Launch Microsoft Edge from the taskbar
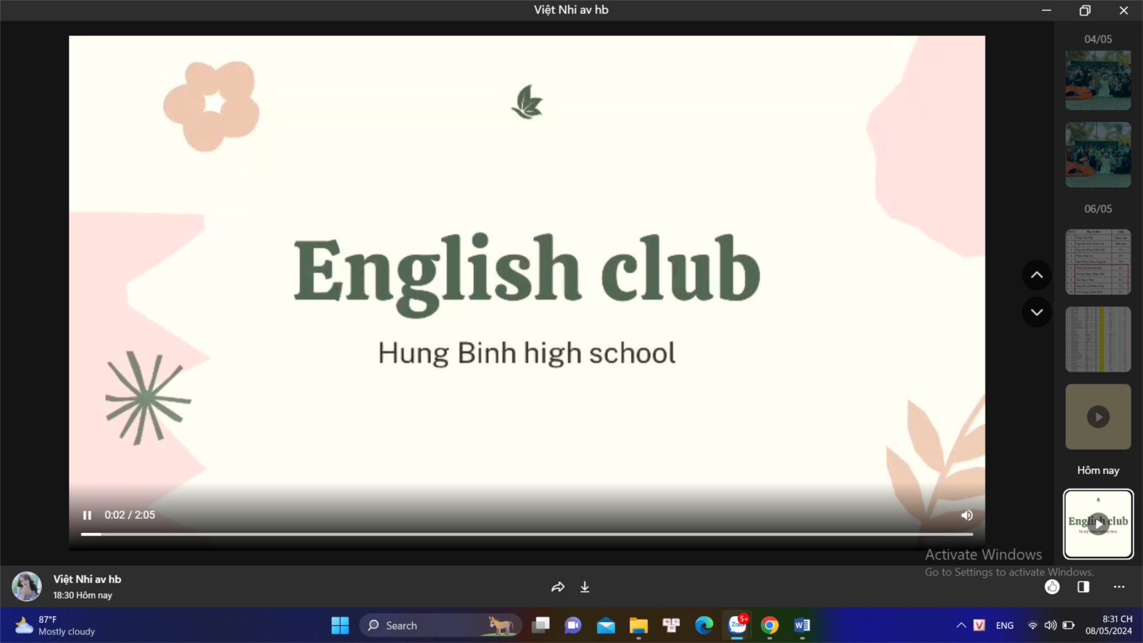This screenshot has height=643, width=1143. coord(704,625)
